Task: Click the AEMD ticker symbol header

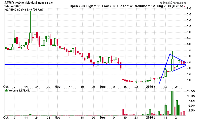Action: click(9, 3)
